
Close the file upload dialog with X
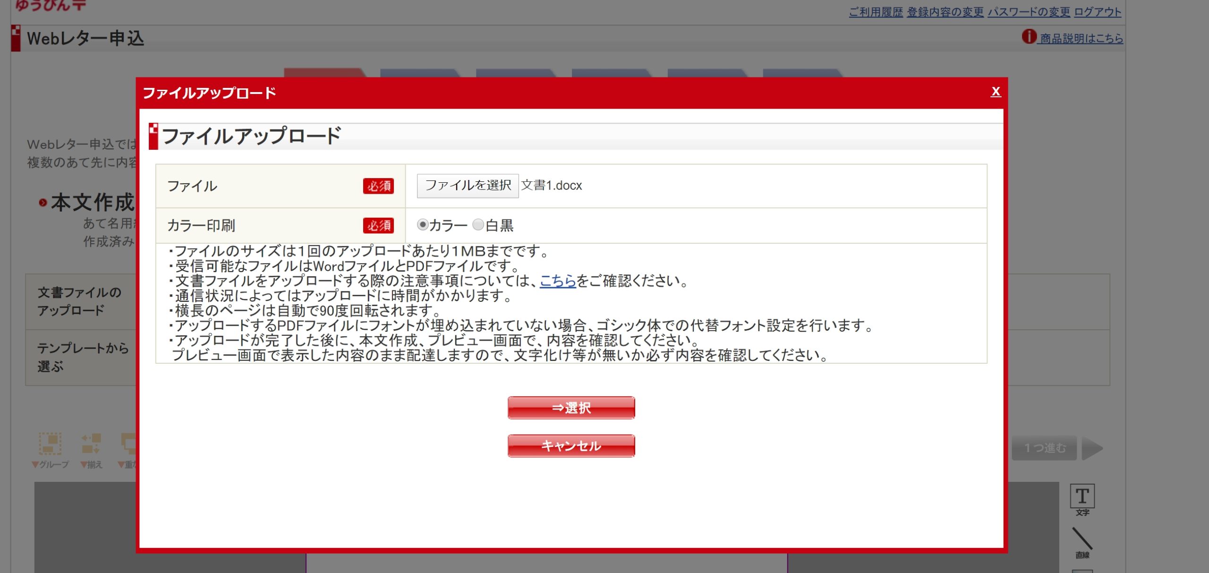coord(996,92)
